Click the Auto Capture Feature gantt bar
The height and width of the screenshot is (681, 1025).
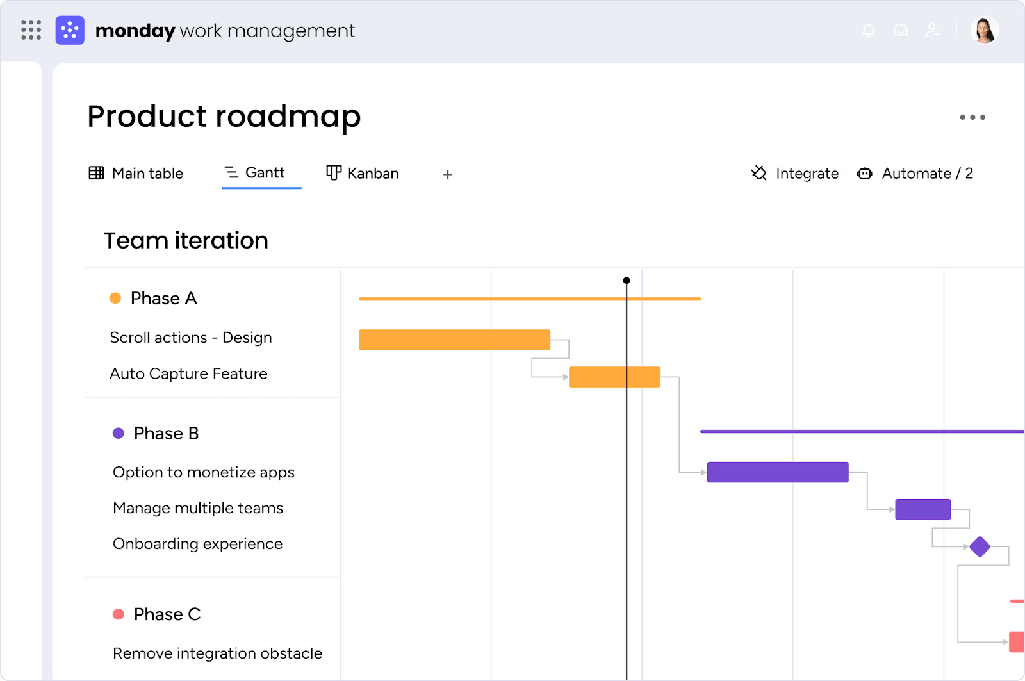[x=614, y=377]
